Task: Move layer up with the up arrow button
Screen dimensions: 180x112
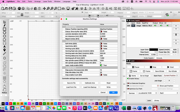Action: (176, 26)
